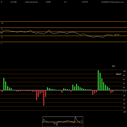
Task: Click the tallest green histogram bar
Action: point(98,80)
